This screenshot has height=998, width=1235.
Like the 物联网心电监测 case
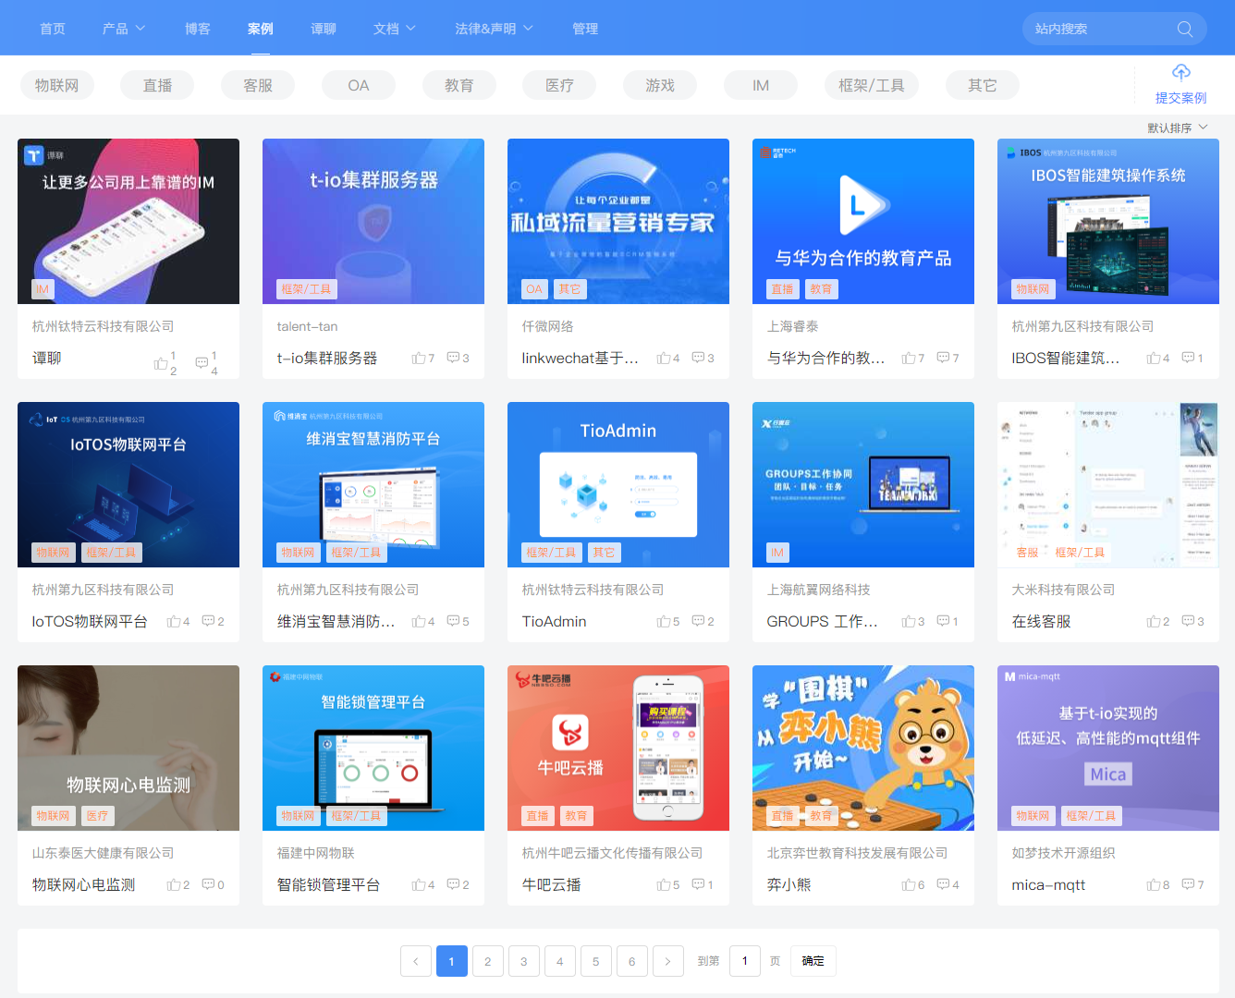click(x=173, y=884)
